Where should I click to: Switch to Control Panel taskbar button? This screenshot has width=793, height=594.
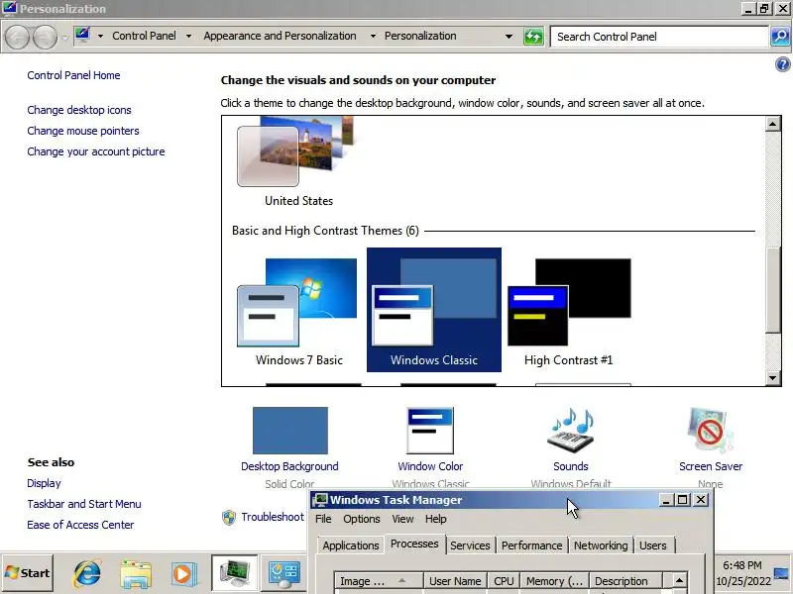tap(283, 574)
